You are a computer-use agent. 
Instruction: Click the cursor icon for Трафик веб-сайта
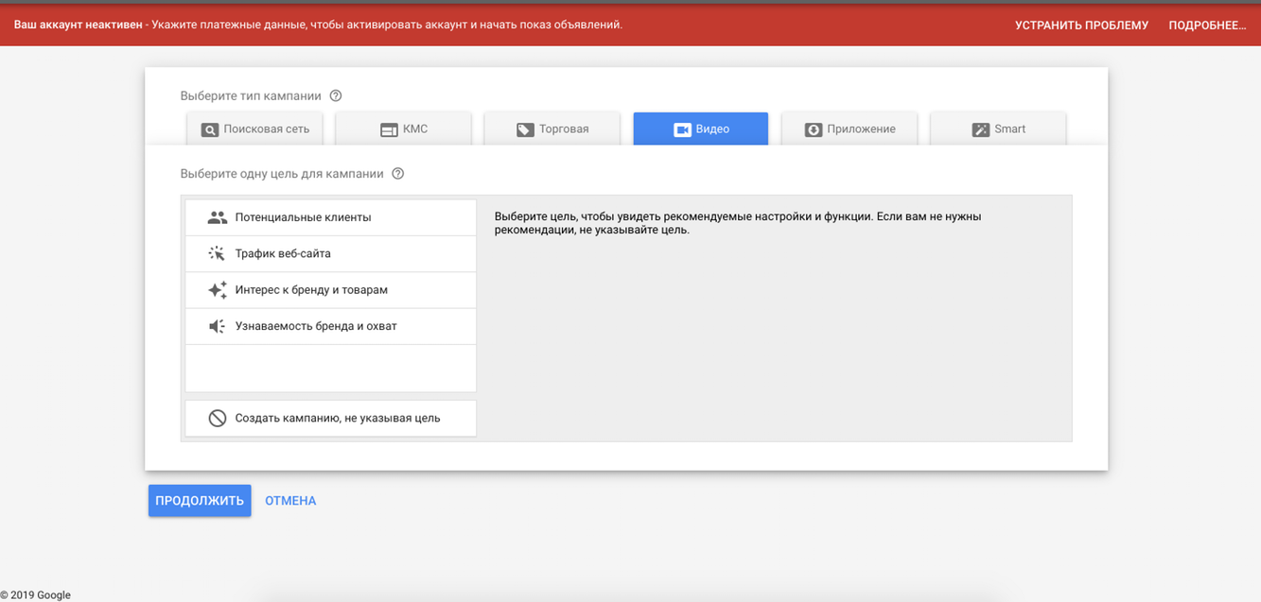point(218,253)
